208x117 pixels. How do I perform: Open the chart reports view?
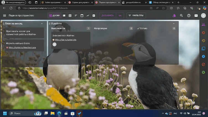tap(88, 16)
